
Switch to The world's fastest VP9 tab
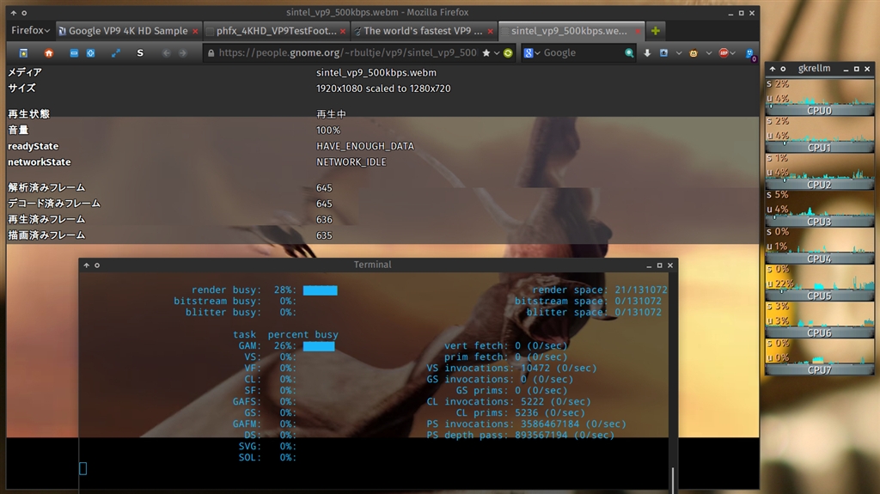(421, 31)
